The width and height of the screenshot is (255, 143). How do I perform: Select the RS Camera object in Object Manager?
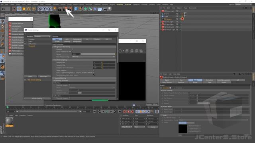pyautogui.click(x=168, y=19)
